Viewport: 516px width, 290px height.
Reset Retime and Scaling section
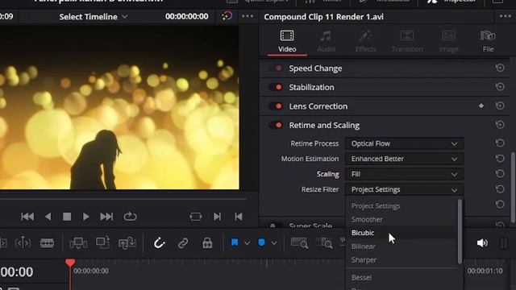[500, 125]
